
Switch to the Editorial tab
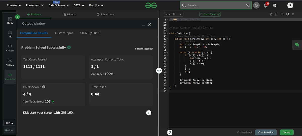70,14
